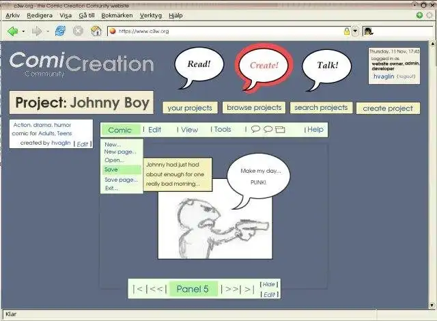
Task: Click the second speech bubble icon in toolbar
Action: [x=268, y=129]
